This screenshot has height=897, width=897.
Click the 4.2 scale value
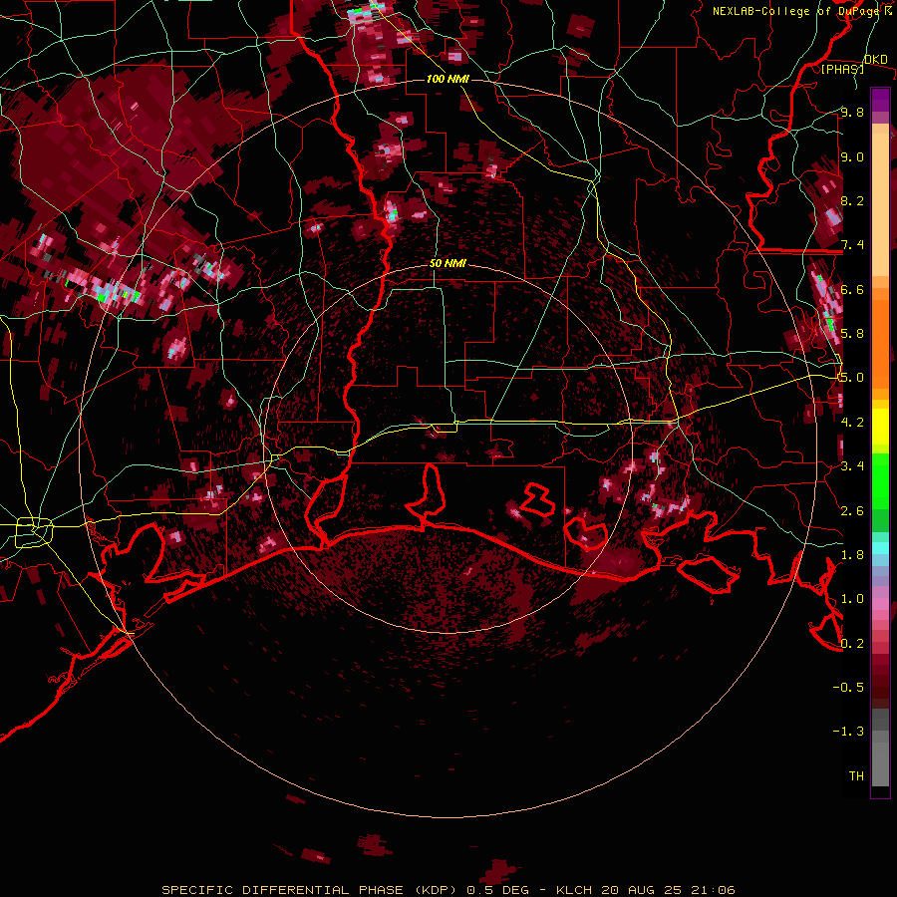852,423
